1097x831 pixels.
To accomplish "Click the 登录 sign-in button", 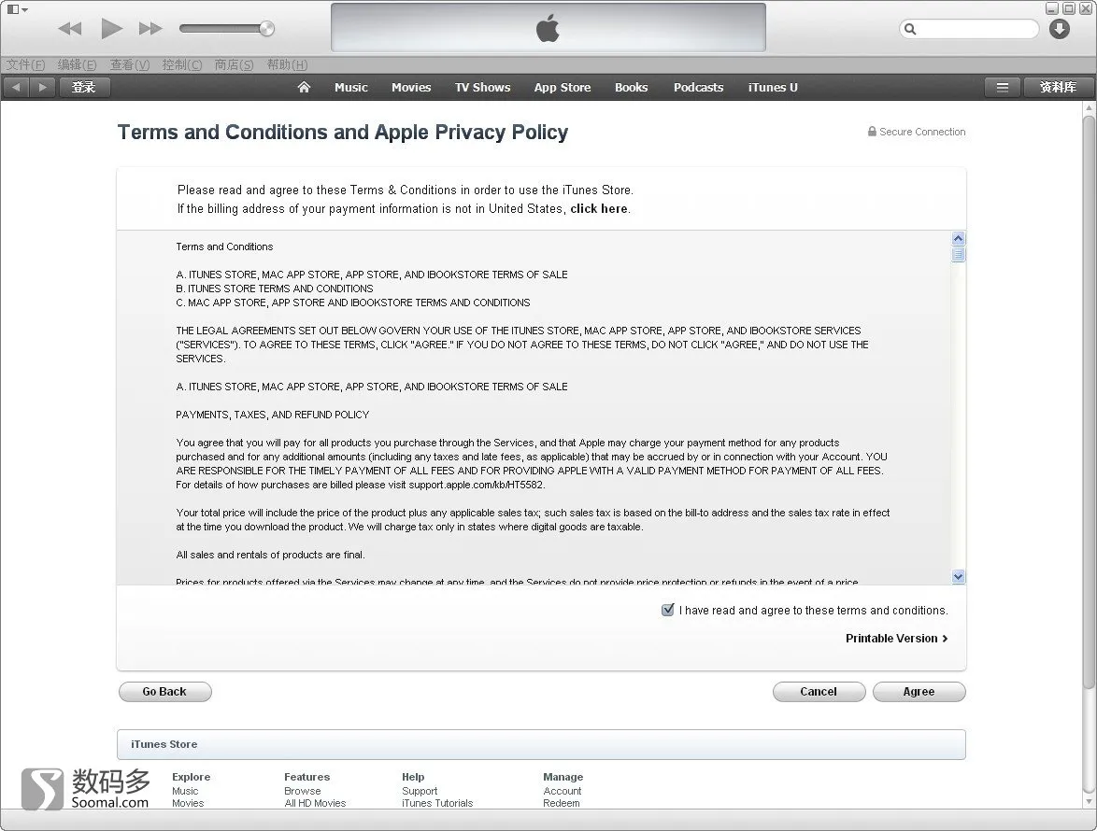I will pos(83,88).
